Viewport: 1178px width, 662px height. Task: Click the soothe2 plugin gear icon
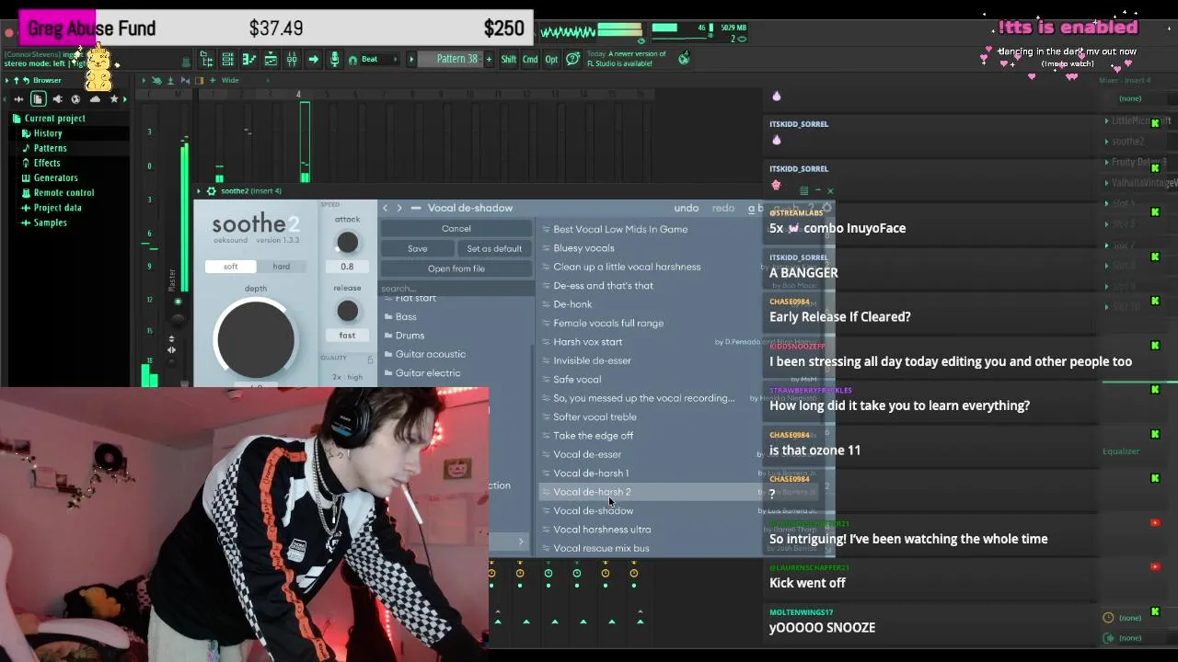[211, 191]
